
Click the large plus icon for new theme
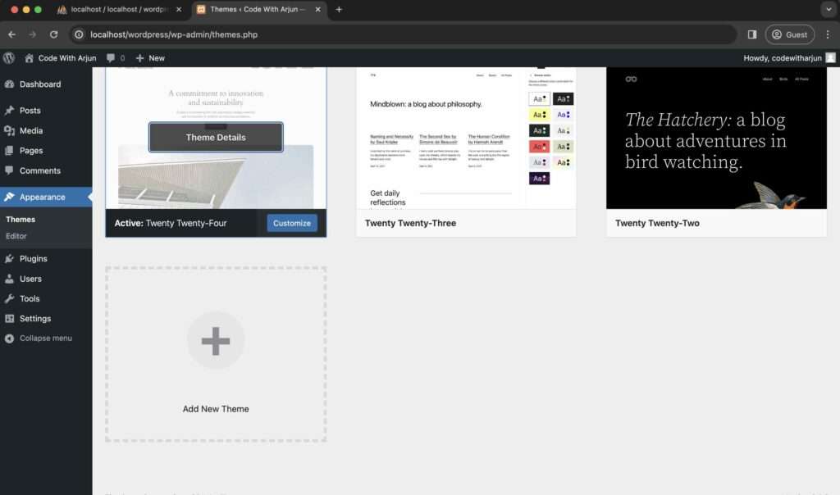216,341
